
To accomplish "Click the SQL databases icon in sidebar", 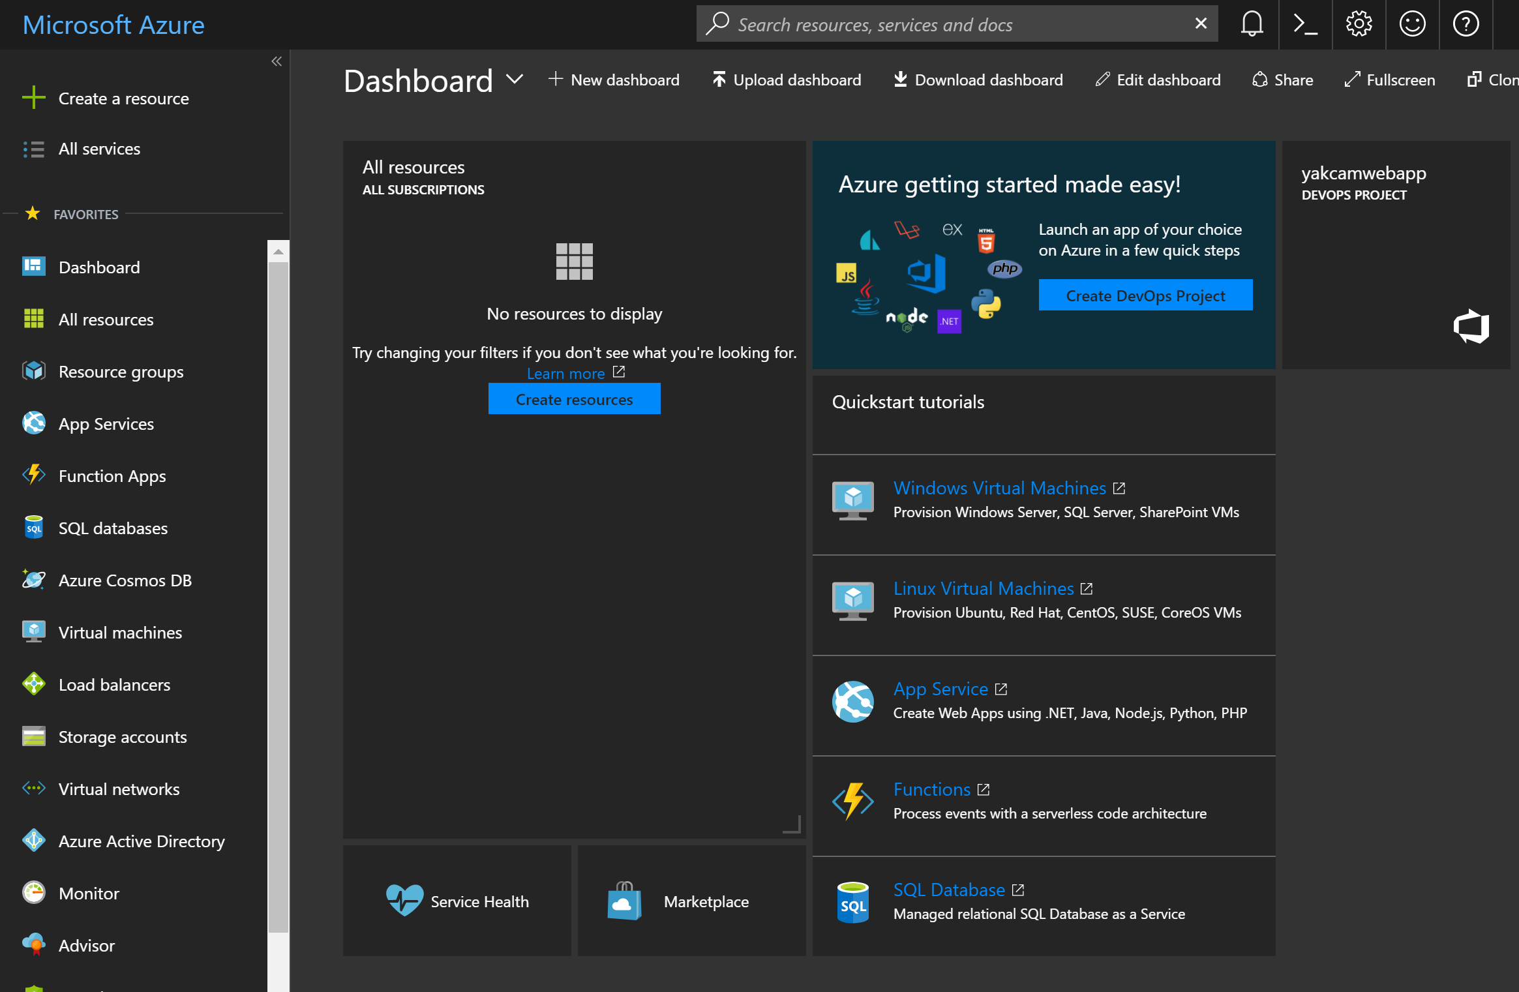I will pyautogui.click(x=34, y=528).
